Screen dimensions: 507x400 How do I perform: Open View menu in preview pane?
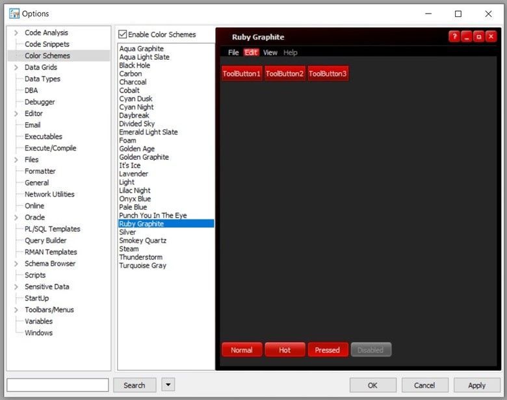point(270,53)
